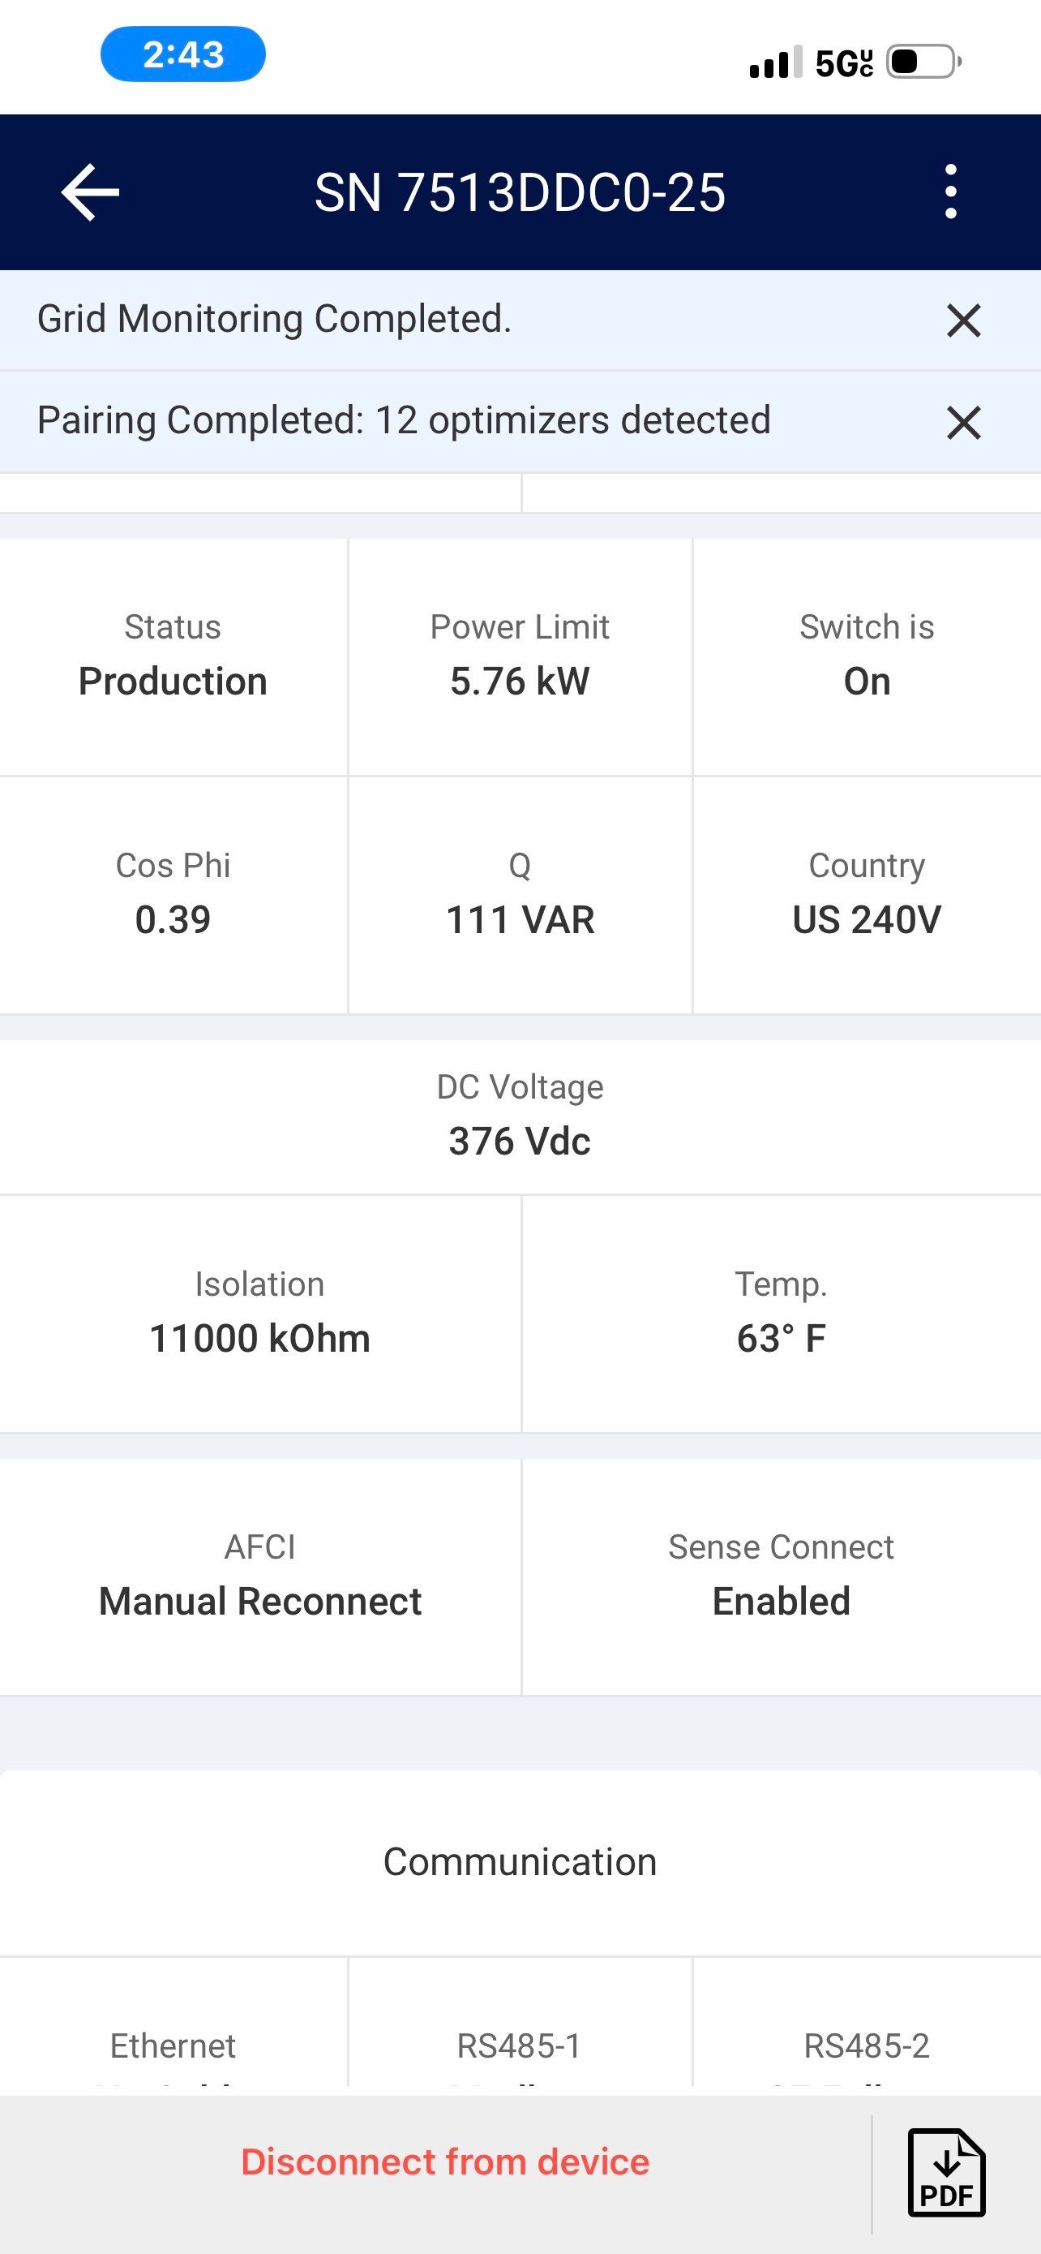Viewport: 1041px width, 2254px height.
Task: Open the Country US 240V setting
Action: coord(866,894)
